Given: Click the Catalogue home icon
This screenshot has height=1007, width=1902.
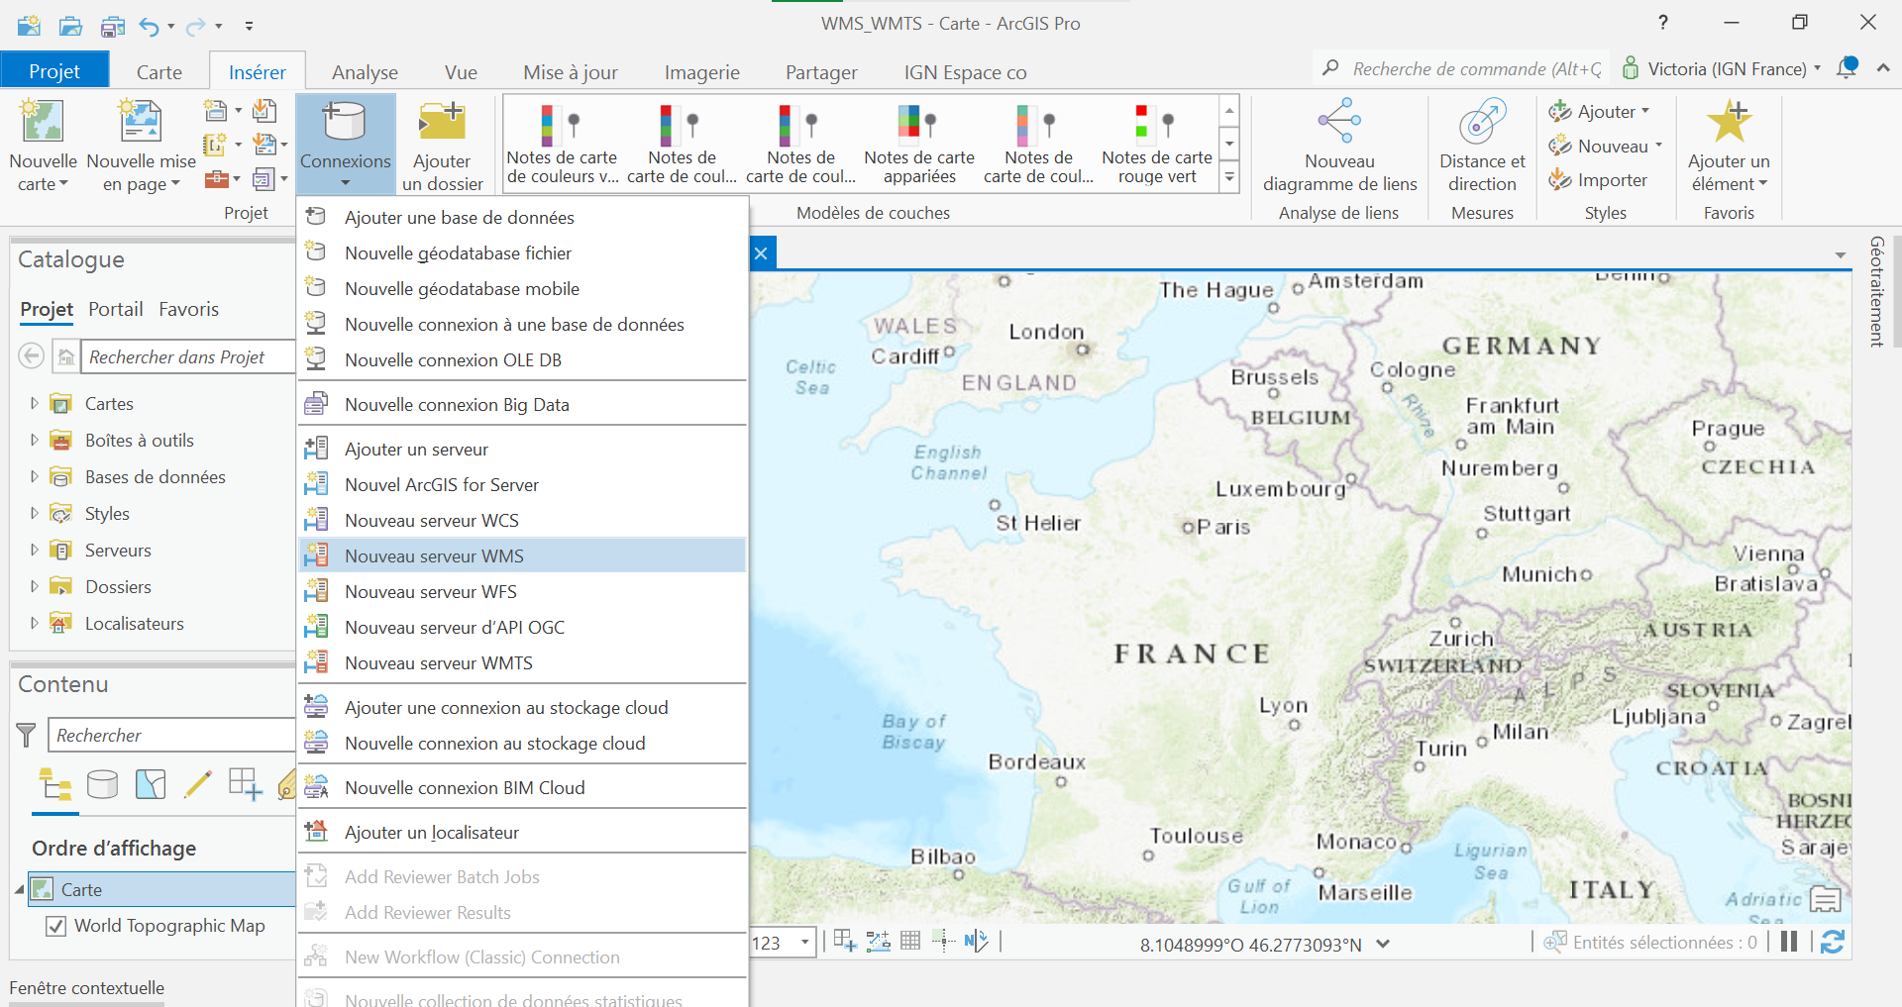Looking at the screenshot, I should click(x=65, y=356).
